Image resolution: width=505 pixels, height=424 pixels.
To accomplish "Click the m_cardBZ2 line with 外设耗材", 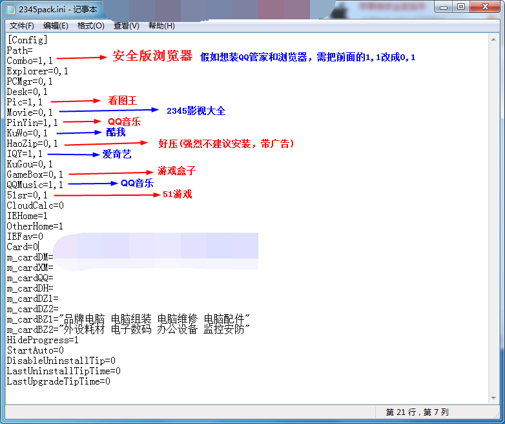I will 128,330.
